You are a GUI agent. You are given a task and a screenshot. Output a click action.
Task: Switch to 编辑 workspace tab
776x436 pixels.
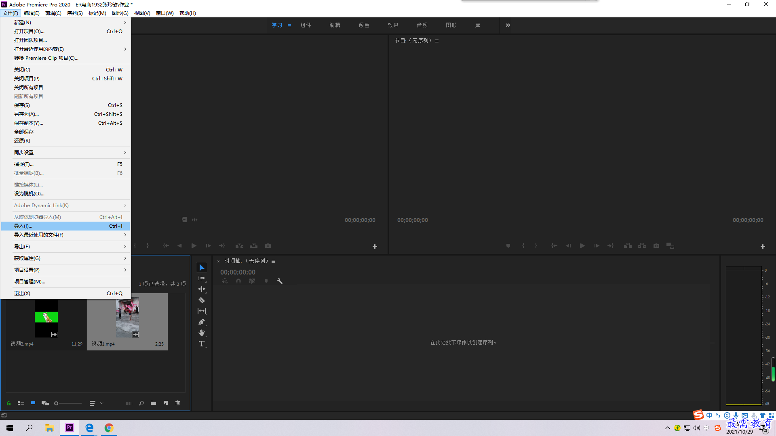pos(335,25)
